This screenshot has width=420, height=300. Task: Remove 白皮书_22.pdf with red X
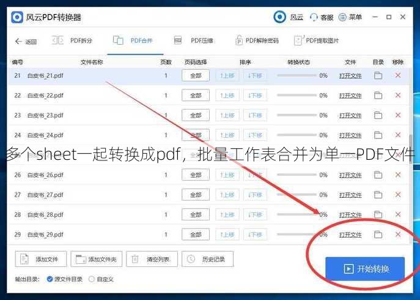click(x=398, y=96)
